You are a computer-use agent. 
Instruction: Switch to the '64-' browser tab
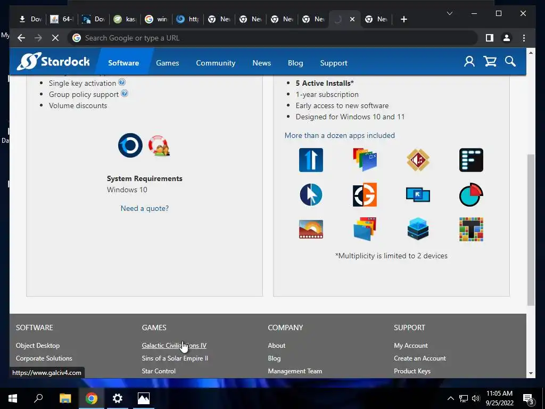tap(62, 19)
